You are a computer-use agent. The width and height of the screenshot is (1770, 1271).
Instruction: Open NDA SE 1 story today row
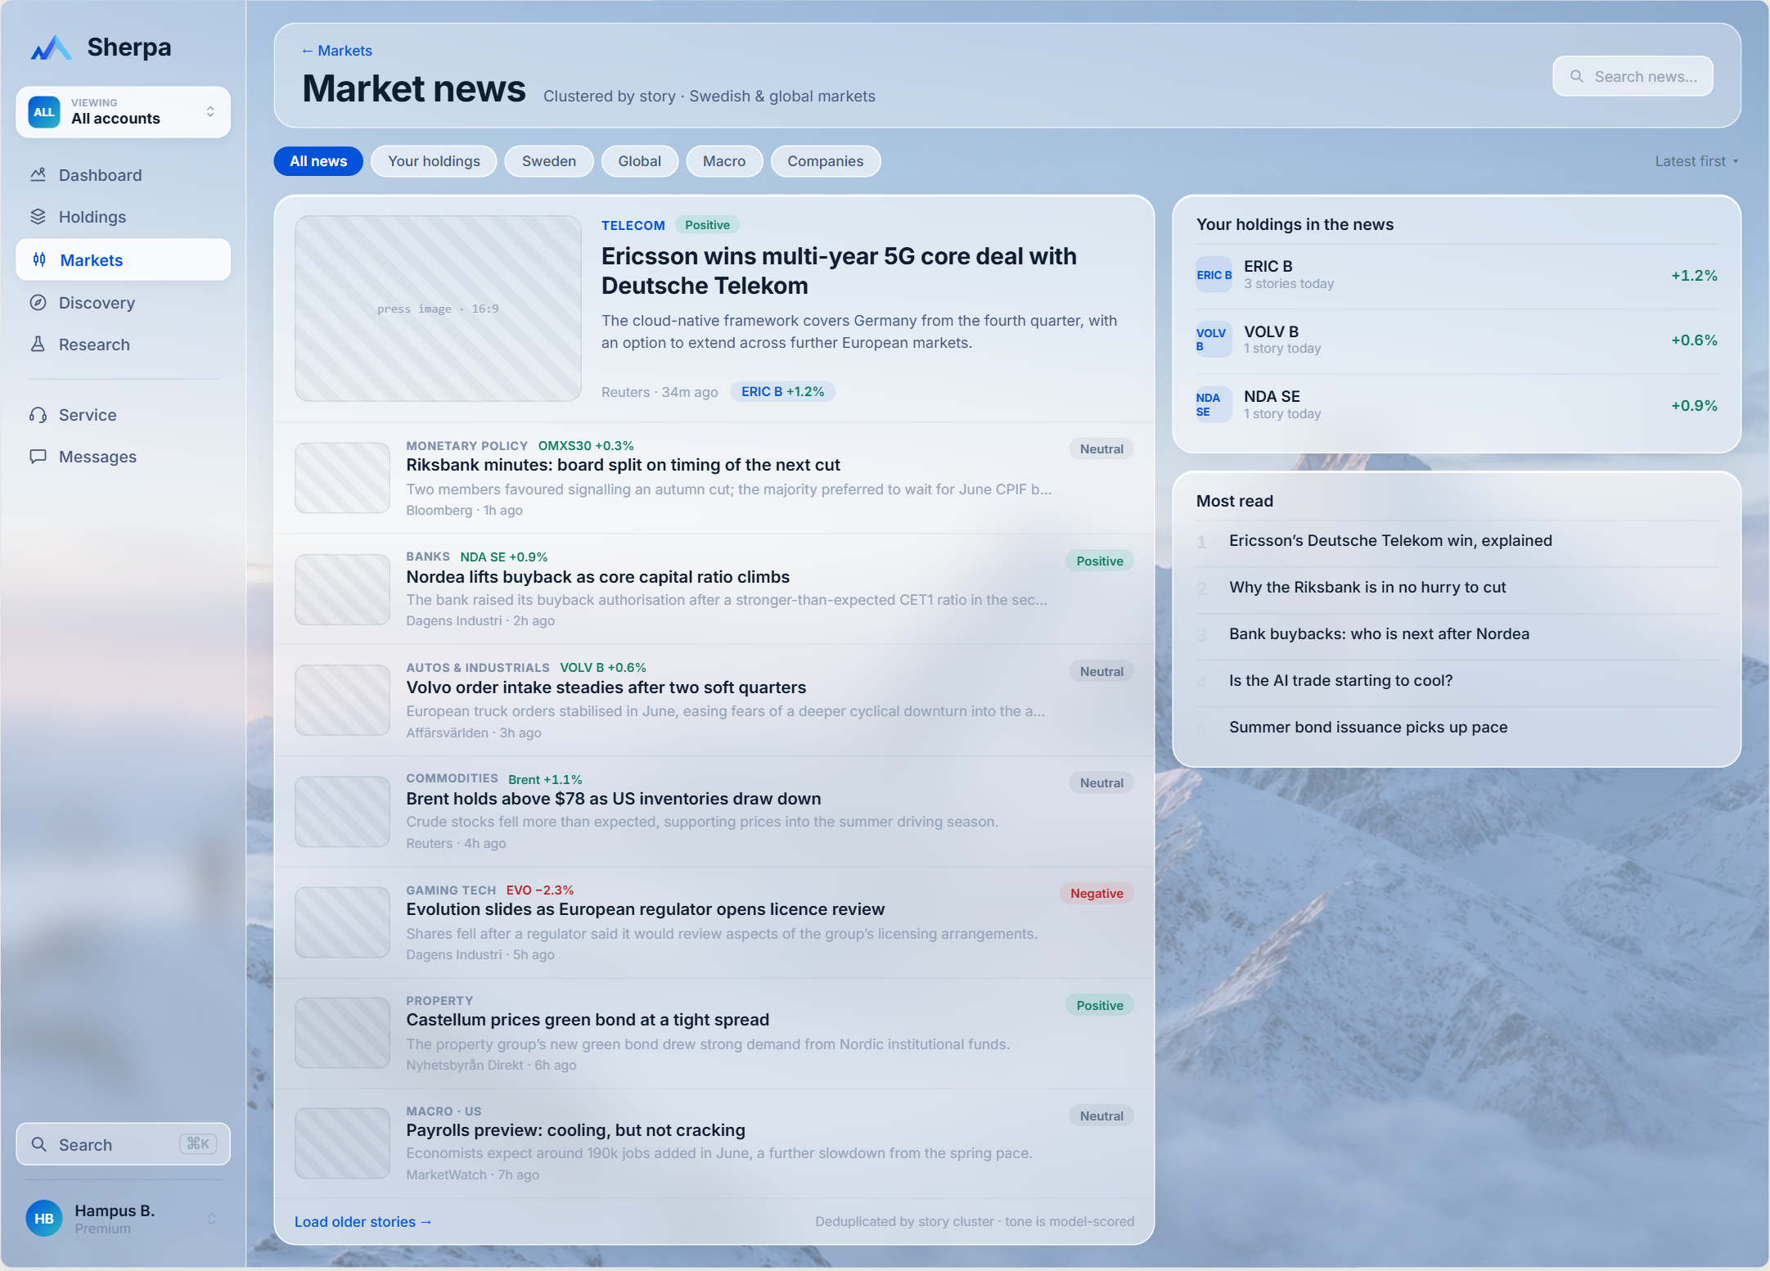1457,404
